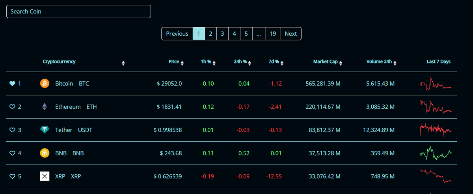
Task: Open Ethereum's 7-day sparkline chart
Action: (x=436, y=106)
